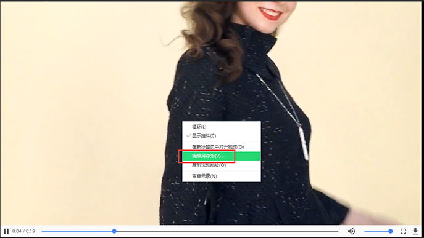This screenshot has width=424, height=238.
Task: Click the 0:04 / 0:19 time display
Action: click(23, 231)
